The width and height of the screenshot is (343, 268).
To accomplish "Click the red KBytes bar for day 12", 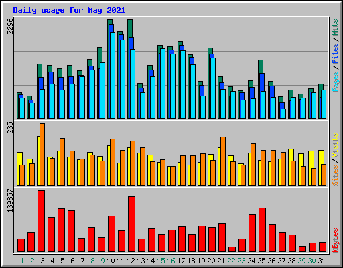I will pyautogui.click(x=131, y=224).
